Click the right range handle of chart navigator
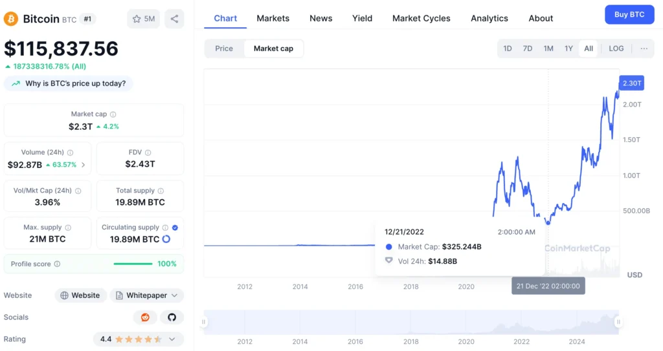The image size is (663, 351). (618, 322)
